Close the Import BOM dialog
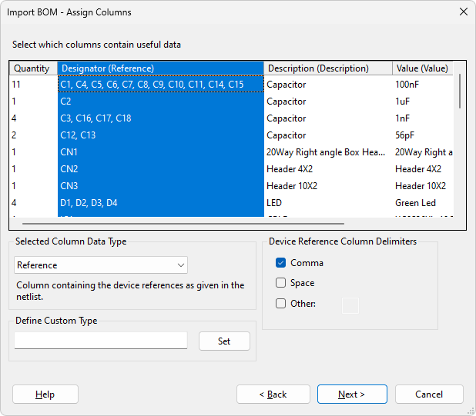The height and width of the screenshot is (416, 476). [463, 12]
